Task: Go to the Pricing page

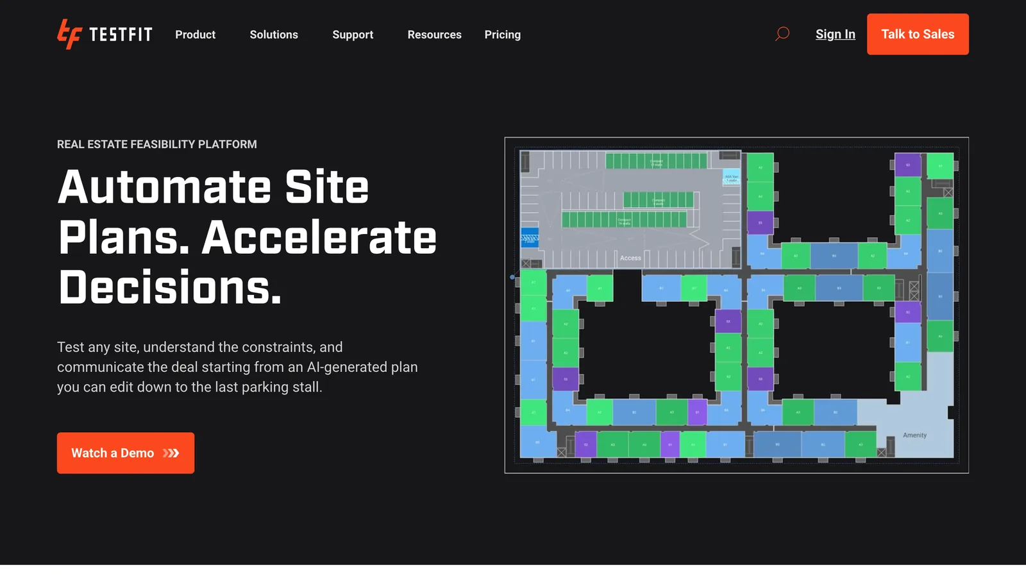Action: point(503,35)
